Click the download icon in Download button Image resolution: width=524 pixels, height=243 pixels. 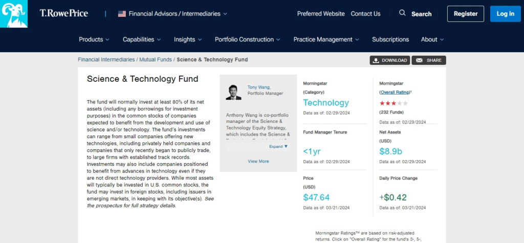point(376,60)
